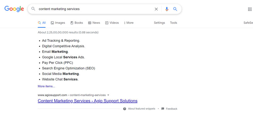Open the Google apps grid
Image resolution: width=253 pixels, height=116 pixels.
(250, 9)
